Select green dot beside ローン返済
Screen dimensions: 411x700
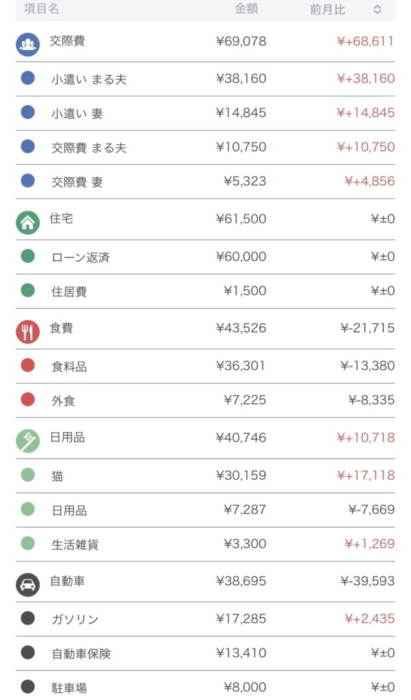click(28, 256)
